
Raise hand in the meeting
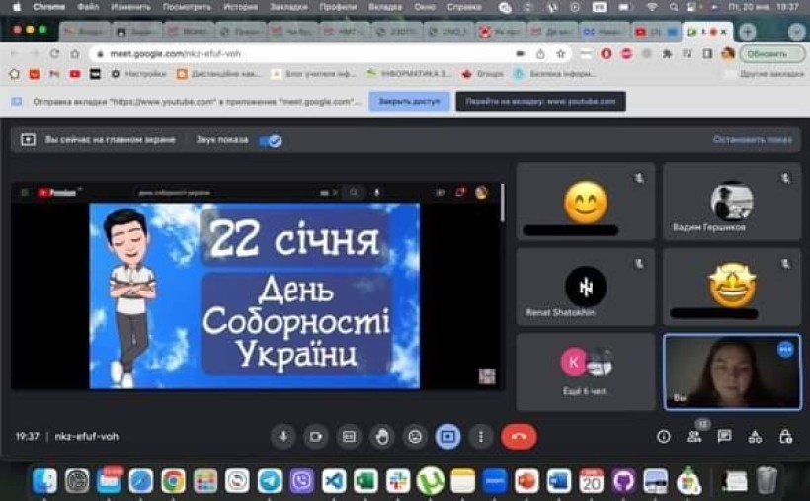coord(382,437)
